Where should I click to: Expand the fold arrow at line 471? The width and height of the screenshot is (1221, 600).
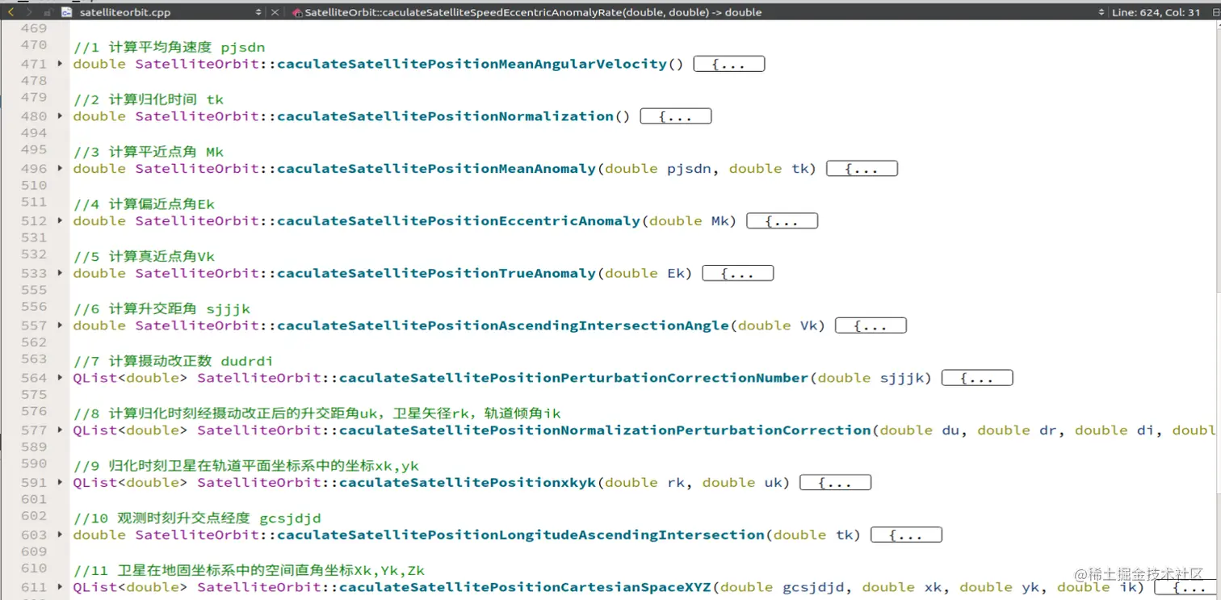60,63
